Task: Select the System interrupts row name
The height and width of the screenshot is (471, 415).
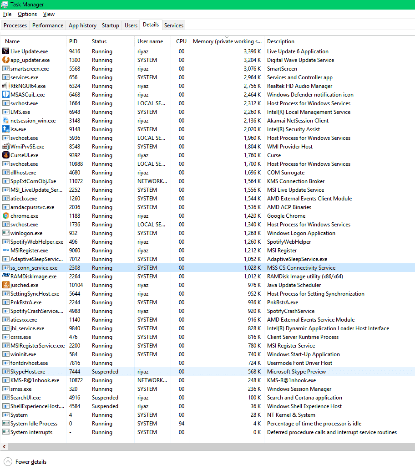Action: point(31,432)
